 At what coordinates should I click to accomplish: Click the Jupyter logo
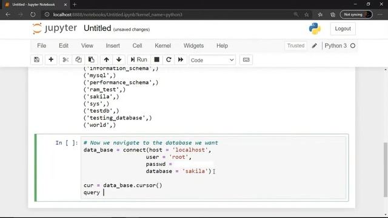tap(55, 28)
